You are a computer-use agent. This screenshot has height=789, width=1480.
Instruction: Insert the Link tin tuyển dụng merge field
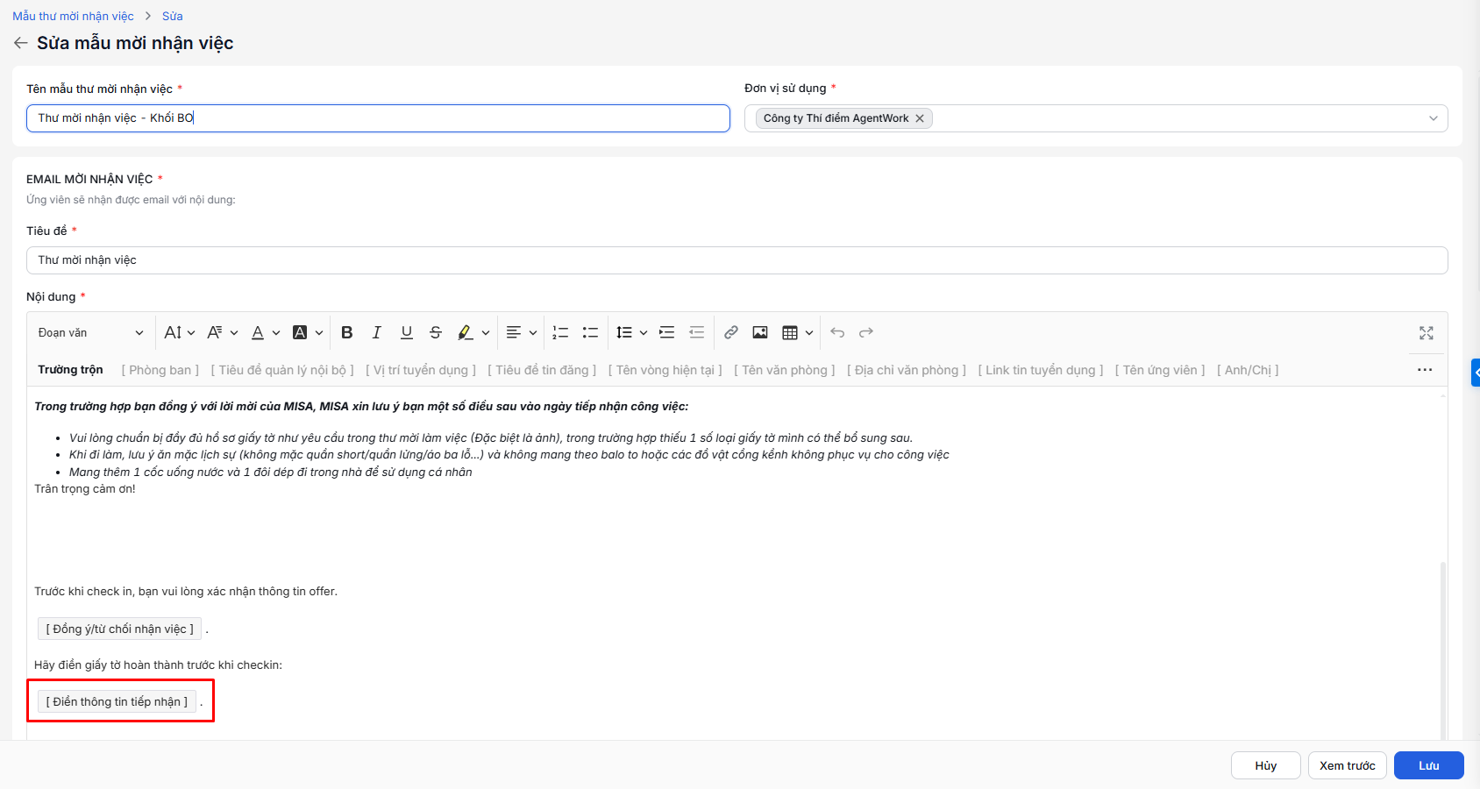click(1041, 370)
